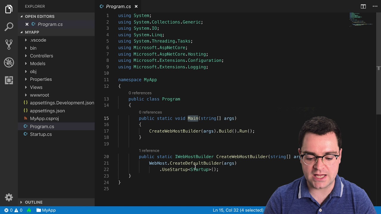381x214 pixels.
Task: Click the flame icon in status bar
Action: (29, 210)
